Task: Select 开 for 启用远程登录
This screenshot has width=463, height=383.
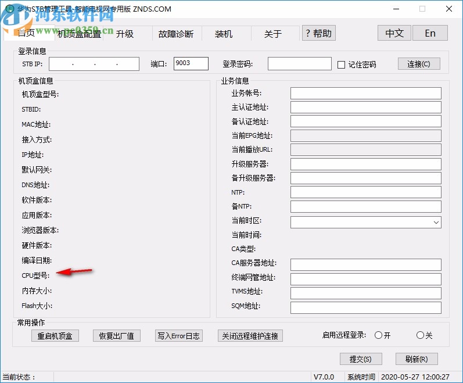Action: click(x=378, y=335)
